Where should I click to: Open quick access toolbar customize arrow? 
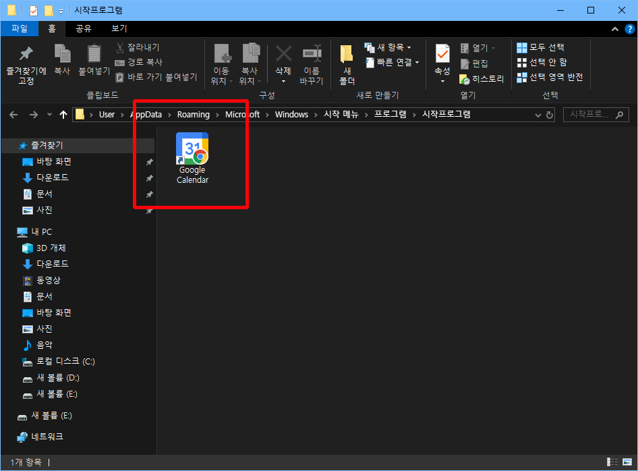(x=61, y=11)
